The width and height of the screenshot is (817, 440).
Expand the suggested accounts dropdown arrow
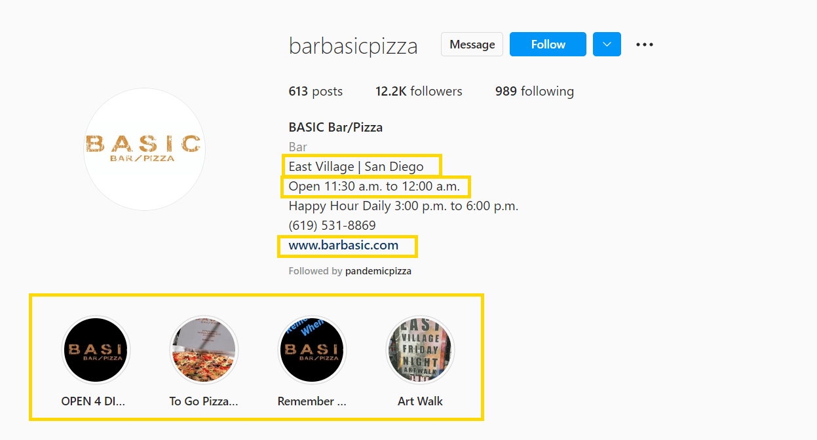[607, 45]
